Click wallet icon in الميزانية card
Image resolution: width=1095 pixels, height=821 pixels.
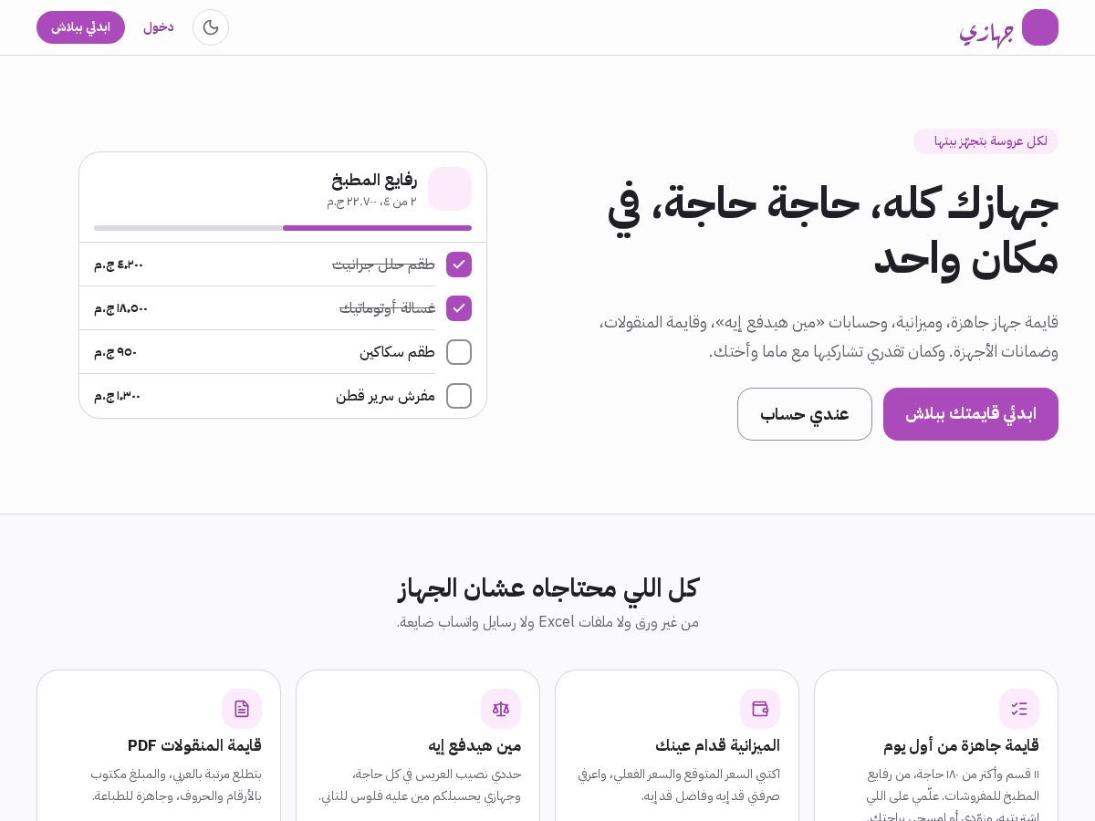click(x=760, y=709)
